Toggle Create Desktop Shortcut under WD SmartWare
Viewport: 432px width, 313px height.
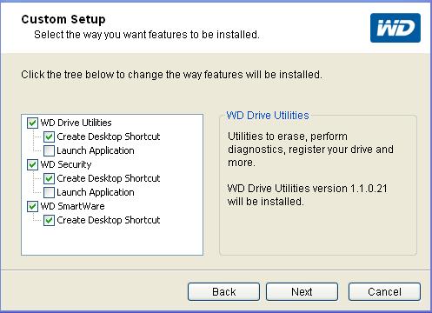pos(49,220)
